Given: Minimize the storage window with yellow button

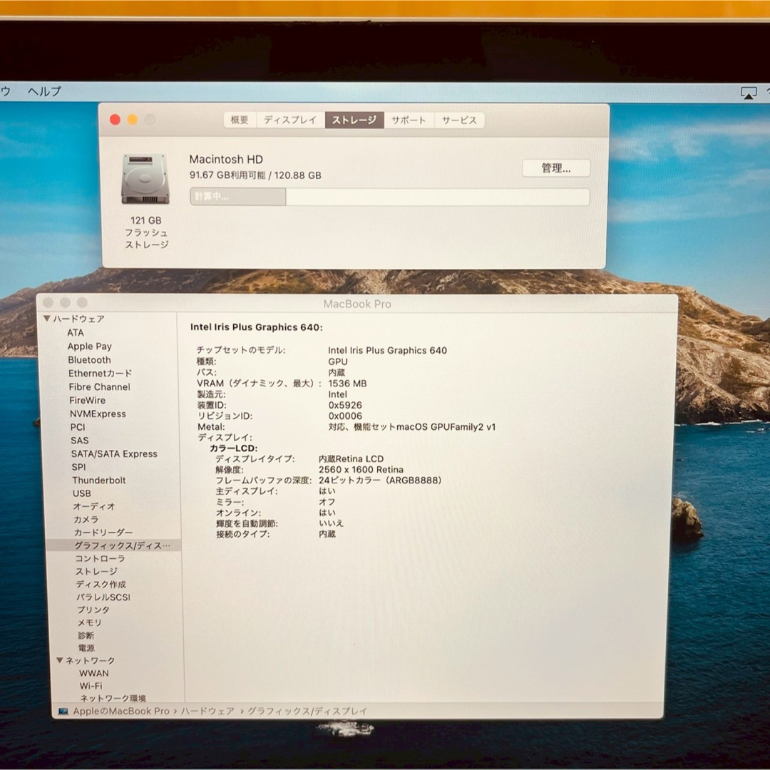Looking at the screenshot, I should (133, 120).
